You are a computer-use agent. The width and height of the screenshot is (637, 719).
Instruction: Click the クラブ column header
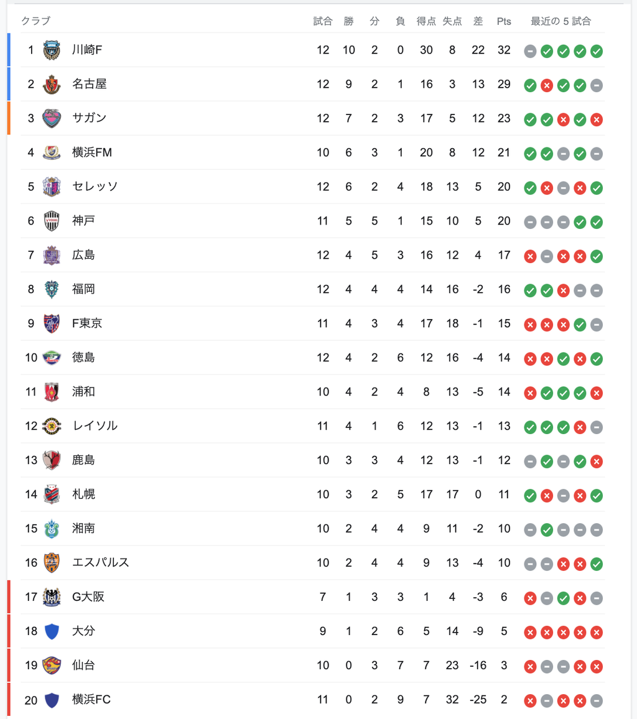pos(36,21)
